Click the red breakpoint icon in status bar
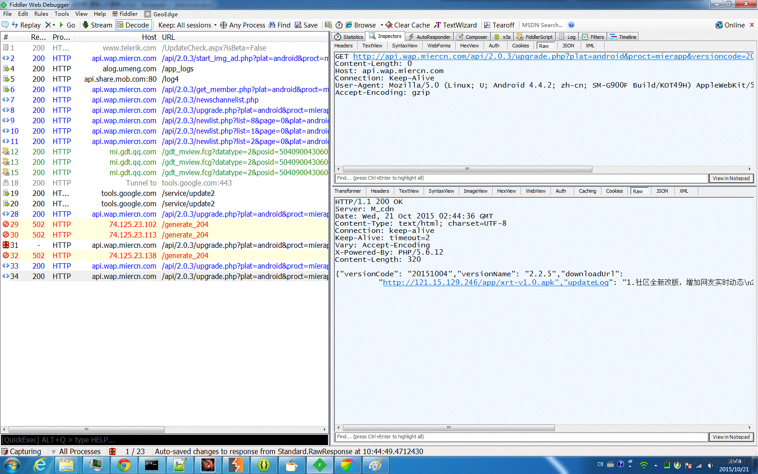 point(112,451)
